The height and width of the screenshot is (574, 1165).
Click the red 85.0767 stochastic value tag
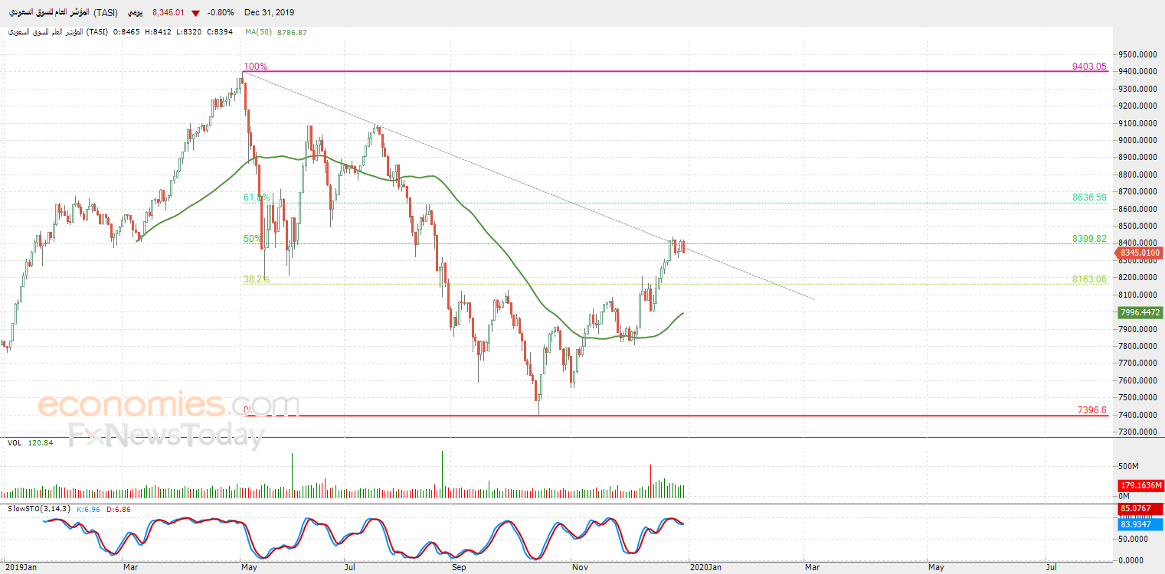click(x=1140, y=510)
